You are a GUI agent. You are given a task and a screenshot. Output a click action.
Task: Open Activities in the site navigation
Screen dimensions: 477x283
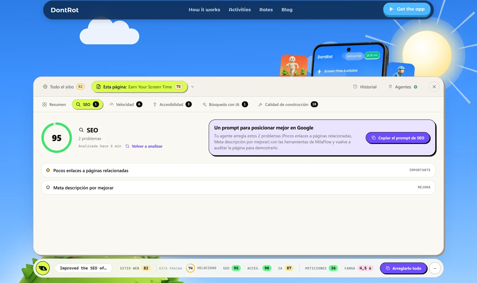(x=240, y=10)
